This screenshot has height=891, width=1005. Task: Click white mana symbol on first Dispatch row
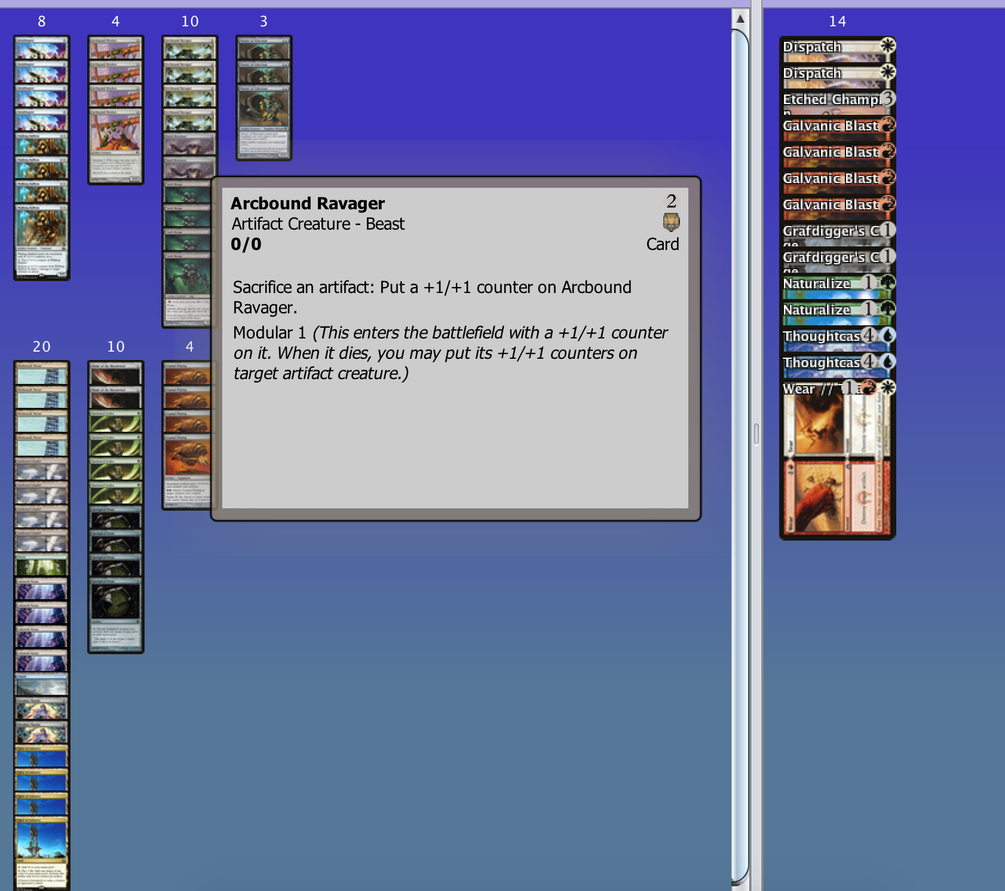[888, 45]
